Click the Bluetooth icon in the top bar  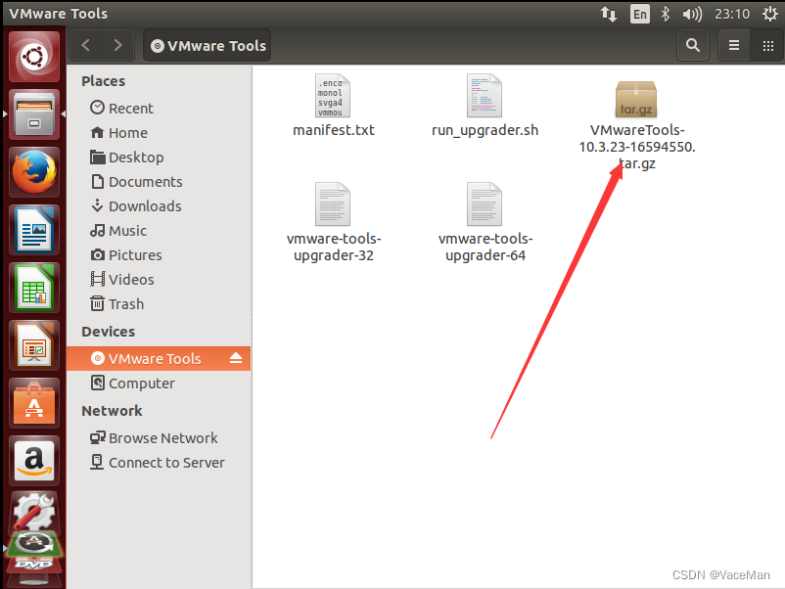click(x=665, y=14)
